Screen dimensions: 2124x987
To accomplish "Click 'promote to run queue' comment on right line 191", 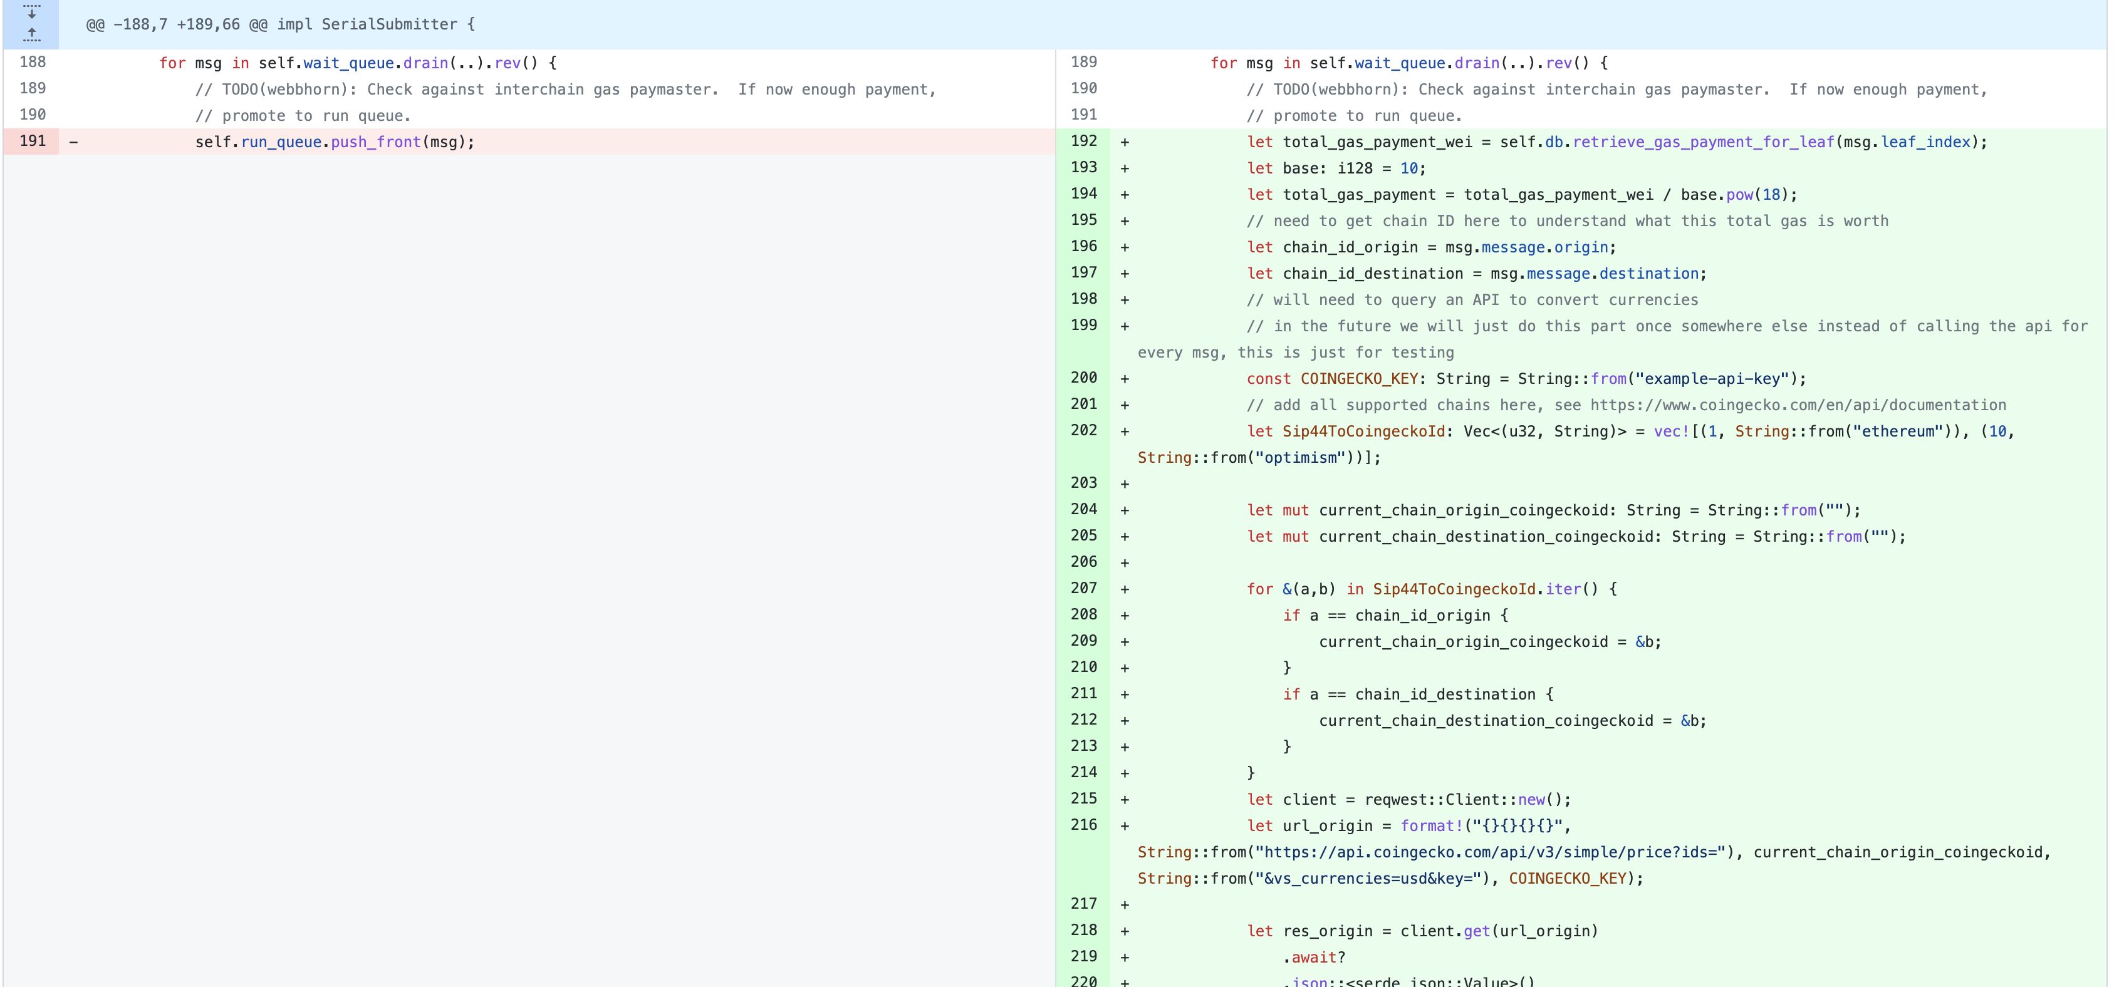I will pyautogui.click(x=1355, y=115).
